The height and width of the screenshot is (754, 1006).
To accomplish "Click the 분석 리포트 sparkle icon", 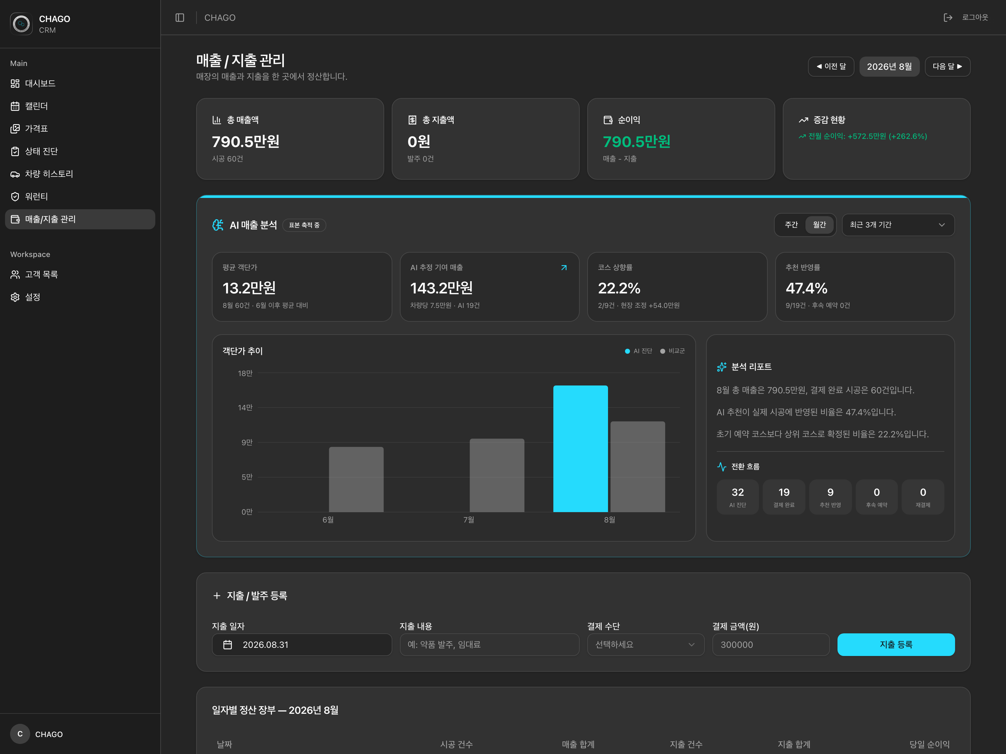I will coord(722,367).
